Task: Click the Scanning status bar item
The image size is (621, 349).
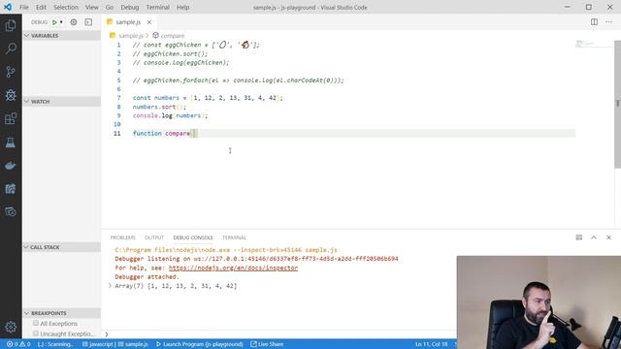Action: (x=55, y=344)
